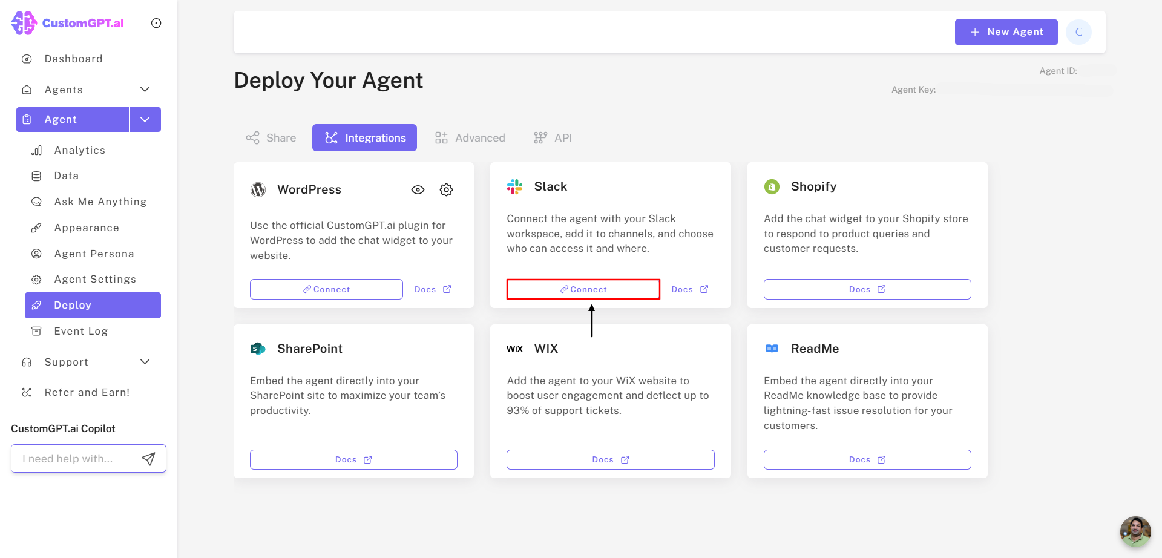Switch to the Advanced tab
This screenshot has height=558, width=1162.
[x=470, y=138]
